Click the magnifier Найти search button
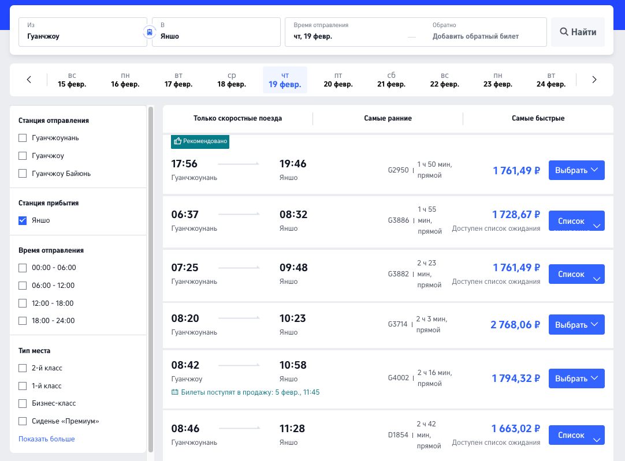The image size is (625, 461). pyautogui.click(x=578, y=32)
